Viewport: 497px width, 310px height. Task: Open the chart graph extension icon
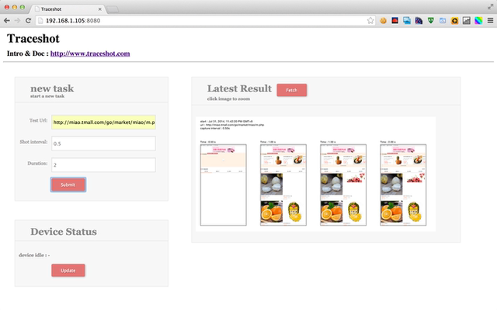point(467,21)
